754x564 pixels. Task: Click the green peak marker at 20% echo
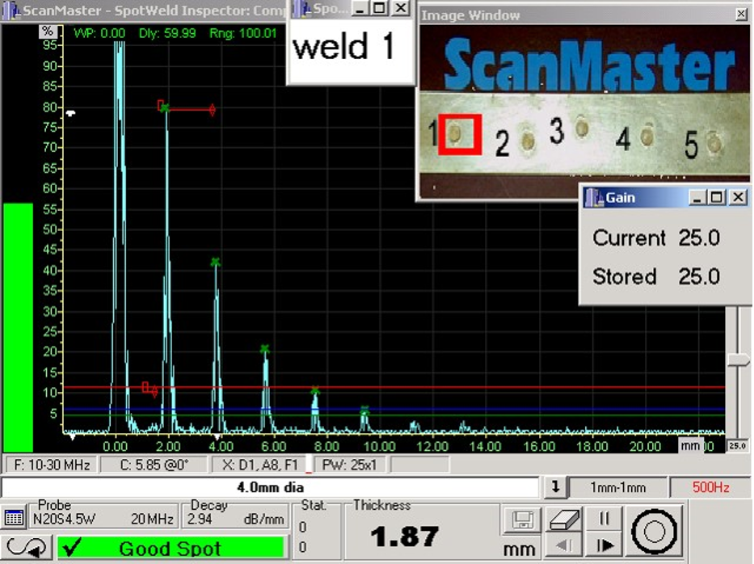[265, 349]
